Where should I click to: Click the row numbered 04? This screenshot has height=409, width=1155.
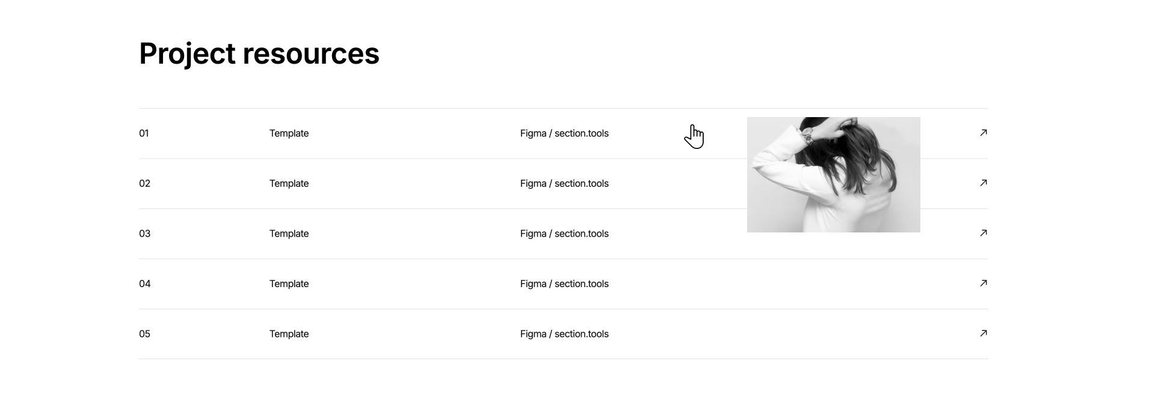144,283
